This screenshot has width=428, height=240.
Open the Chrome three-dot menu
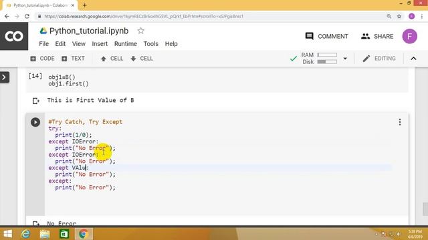[422, 16]
